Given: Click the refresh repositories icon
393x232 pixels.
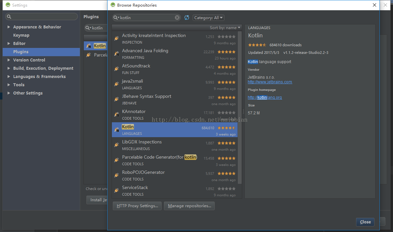Looking at the screenshot, I should (187, 18).
